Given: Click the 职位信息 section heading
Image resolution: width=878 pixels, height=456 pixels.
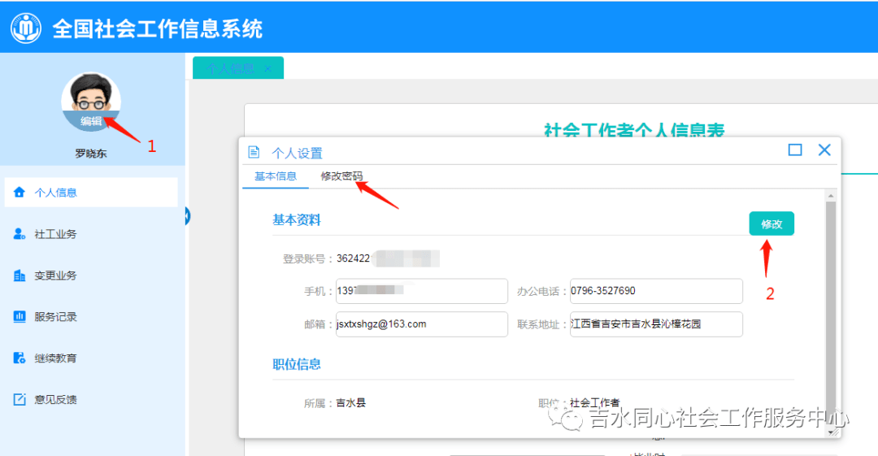Looking at the screenshot, I should coord(297,365).
